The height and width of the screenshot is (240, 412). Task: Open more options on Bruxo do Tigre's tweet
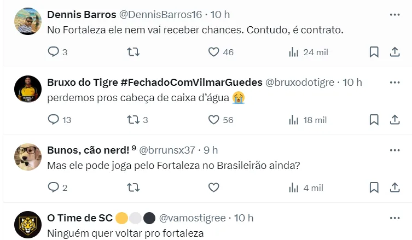(394, 82)
